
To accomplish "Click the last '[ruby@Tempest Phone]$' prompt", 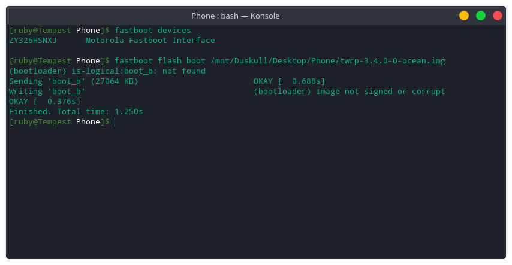I will pyautogui.click(x=59, y=122).
